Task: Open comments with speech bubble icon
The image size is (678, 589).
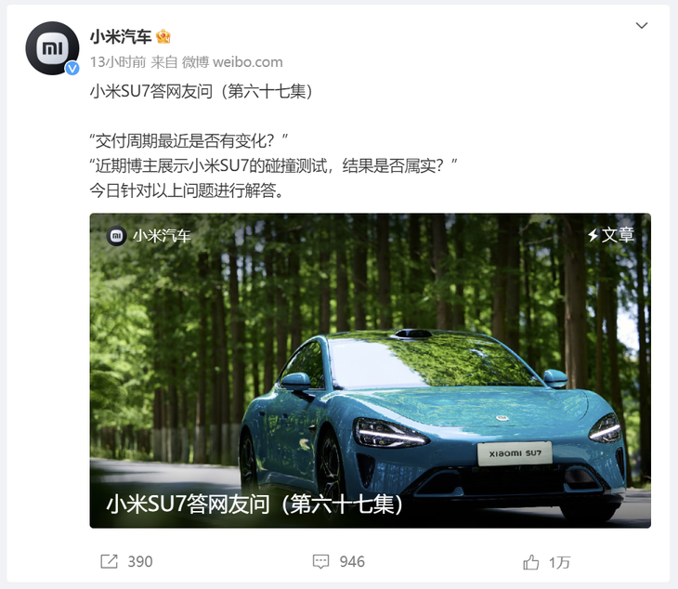Action: pos(320,562)
